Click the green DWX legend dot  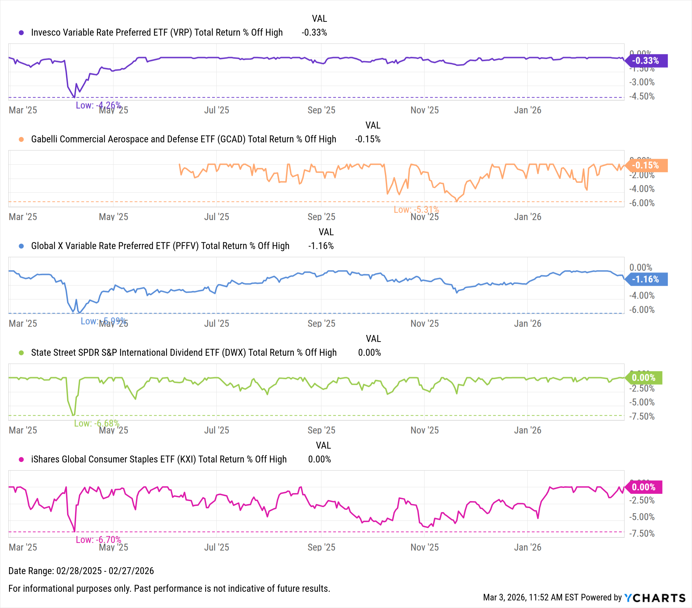(21, 353)
